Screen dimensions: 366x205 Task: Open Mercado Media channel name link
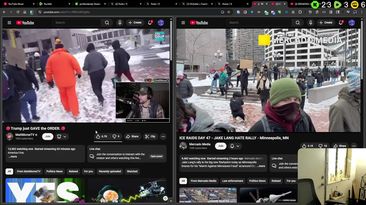(200, 144)
